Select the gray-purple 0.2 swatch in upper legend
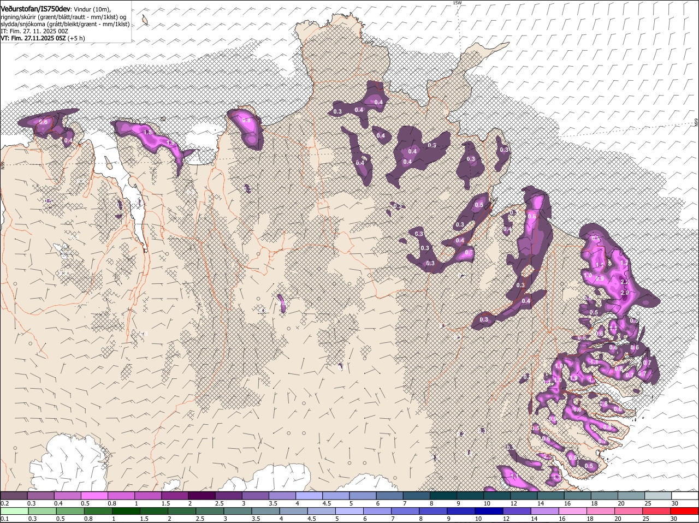This screenshot has height=523, width=699. [x=14, y=496]
